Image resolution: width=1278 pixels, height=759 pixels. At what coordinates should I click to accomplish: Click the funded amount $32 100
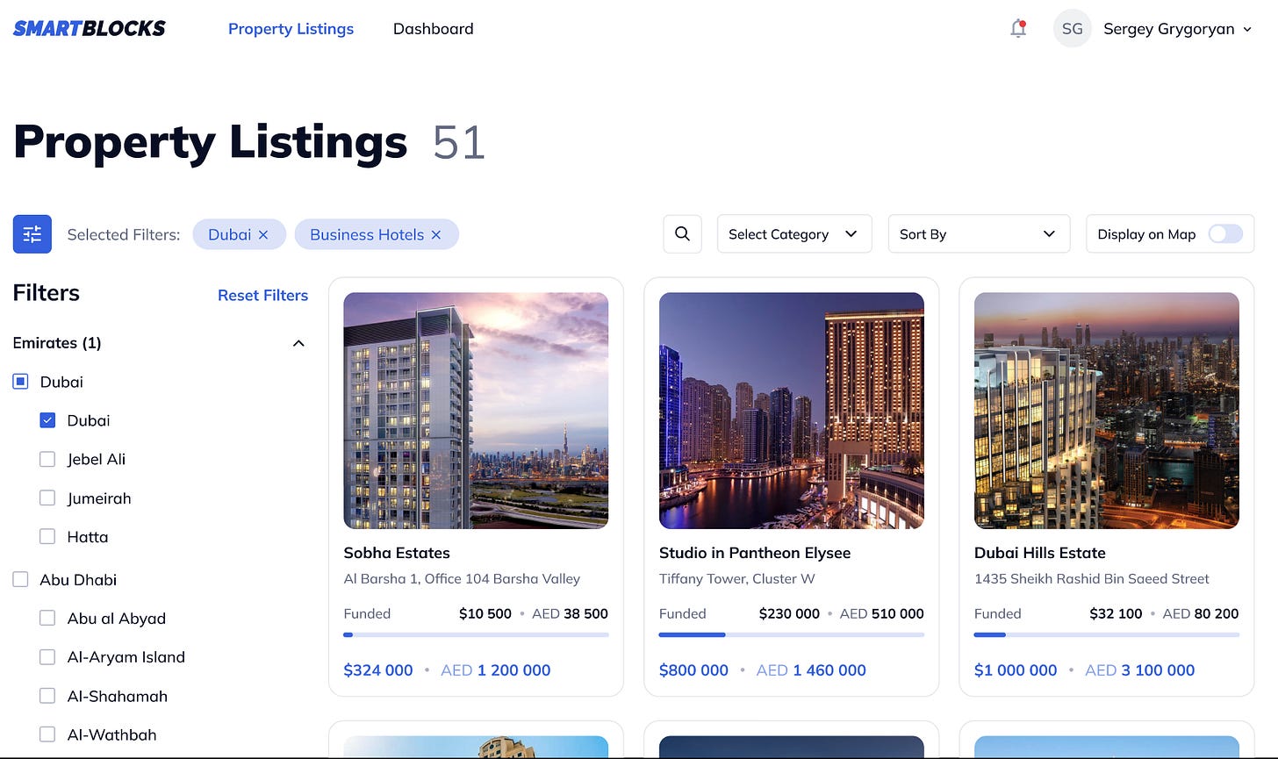click(x=1116, y=613)
